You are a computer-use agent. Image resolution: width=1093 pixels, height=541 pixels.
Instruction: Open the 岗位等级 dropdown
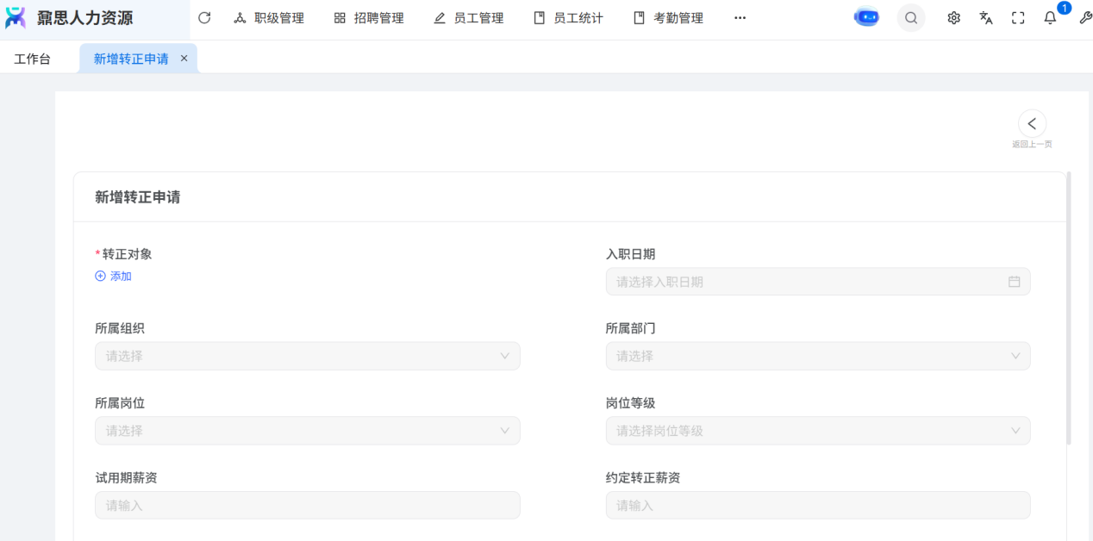[x=817, y=431]
